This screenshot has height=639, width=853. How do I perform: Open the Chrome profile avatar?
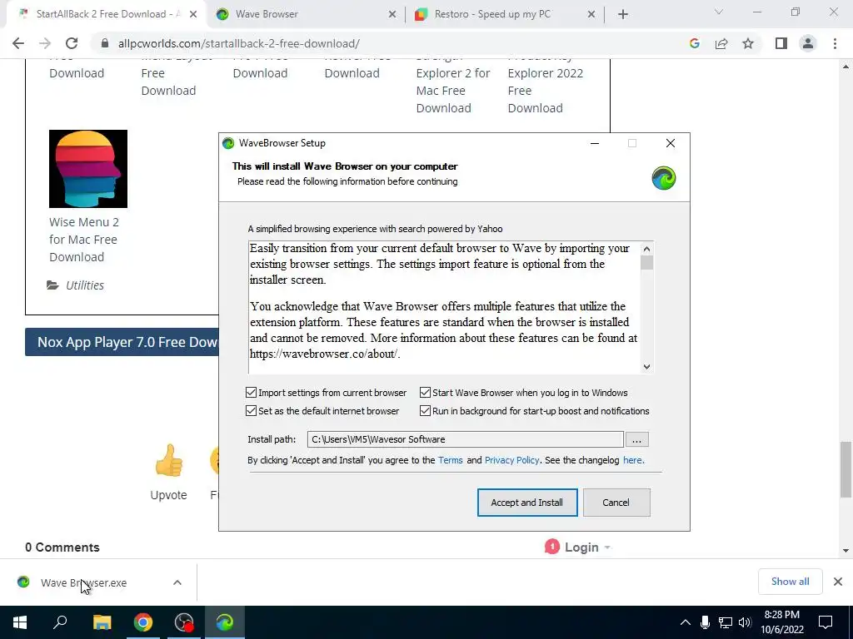coord(808,43)
